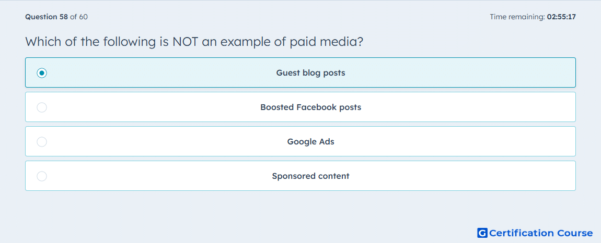Choose the Boosted Facebook posts radio button

click(x=42, y=107)
